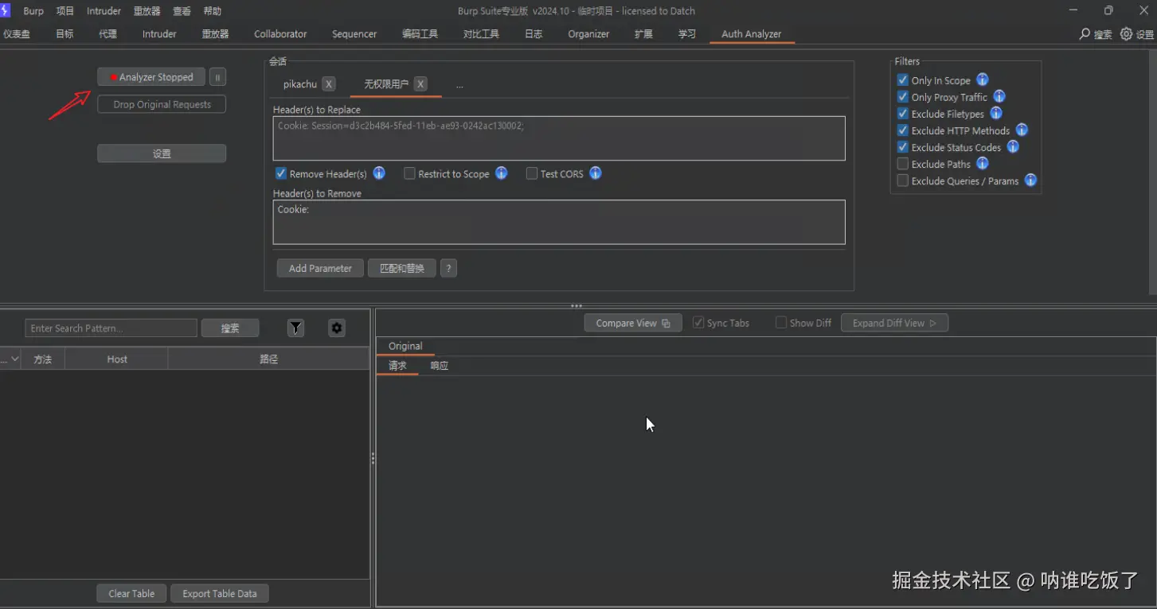This screenshot has height=609, width=1157.
Task: Click the Enter Search Pattern field
Action: coord(111,328)
